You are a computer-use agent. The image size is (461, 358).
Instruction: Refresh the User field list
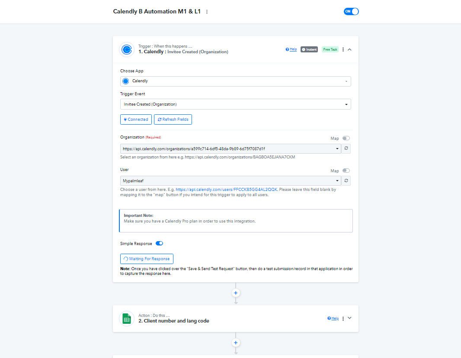pyautogui.click(x=346, y=181)
